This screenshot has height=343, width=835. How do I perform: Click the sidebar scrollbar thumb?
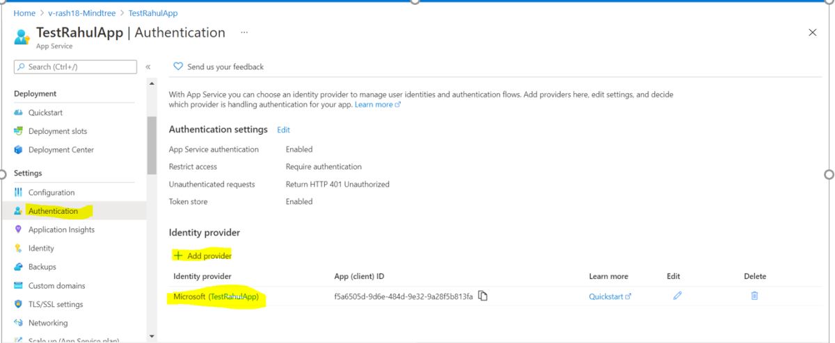(152, 145)
